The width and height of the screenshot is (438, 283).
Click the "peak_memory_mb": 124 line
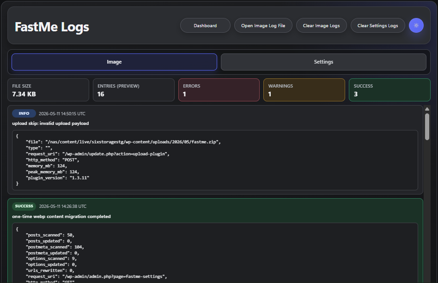tap(53, 172)
